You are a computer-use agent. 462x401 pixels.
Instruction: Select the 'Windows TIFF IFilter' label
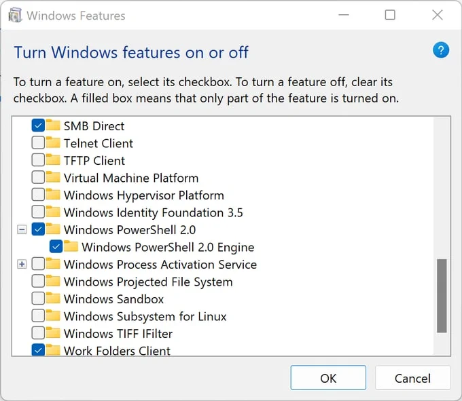tap(118, 334)
